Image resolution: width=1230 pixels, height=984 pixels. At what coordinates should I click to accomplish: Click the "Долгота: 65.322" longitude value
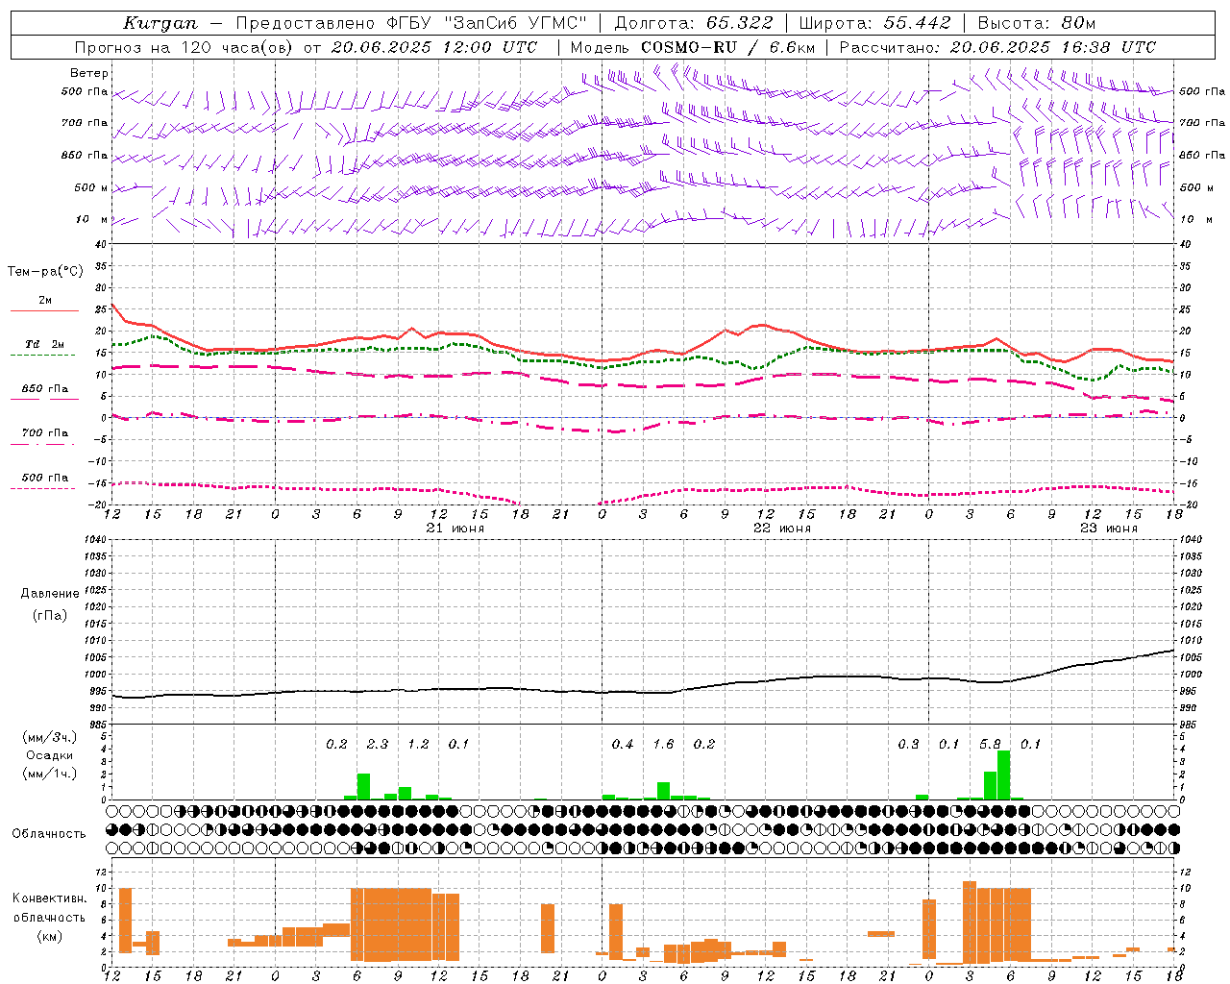694,23
